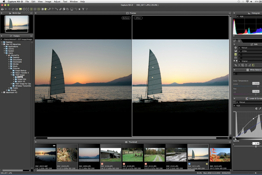
Task: Open folder icon in the top toolbar
Action: 13,9
